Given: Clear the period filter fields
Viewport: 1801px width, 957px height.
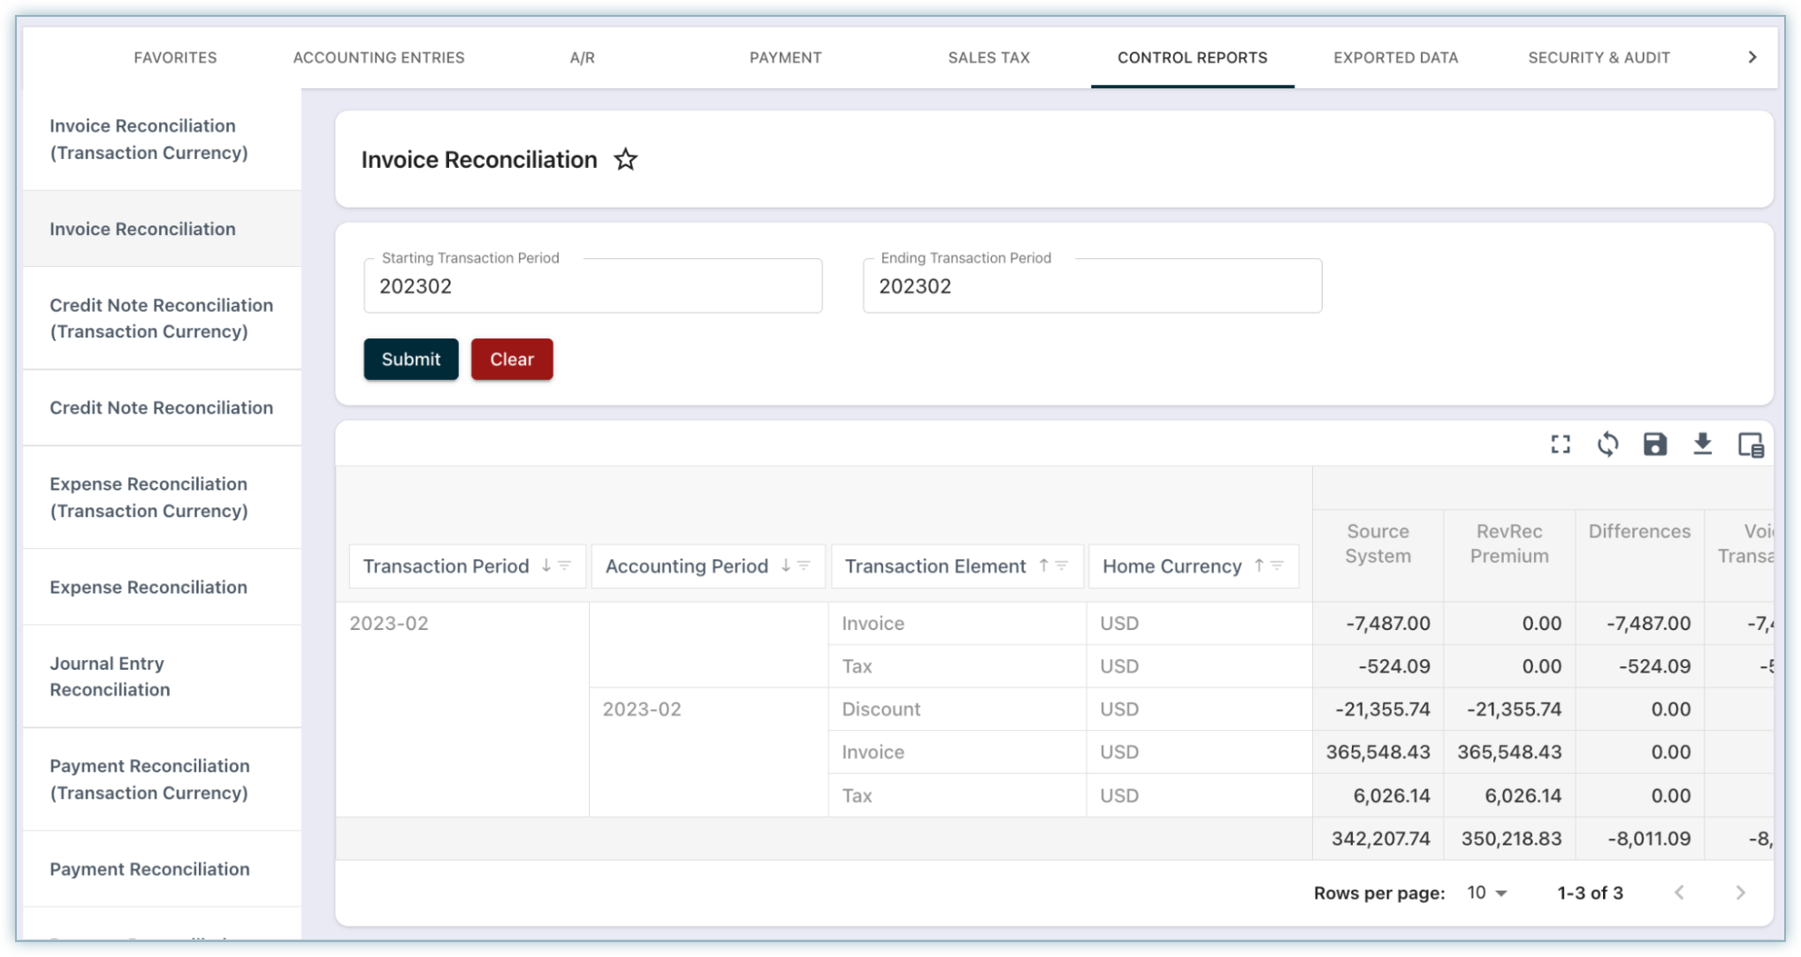Looking at the screenshot, I should pyautogui.click(x=511, y=359).
